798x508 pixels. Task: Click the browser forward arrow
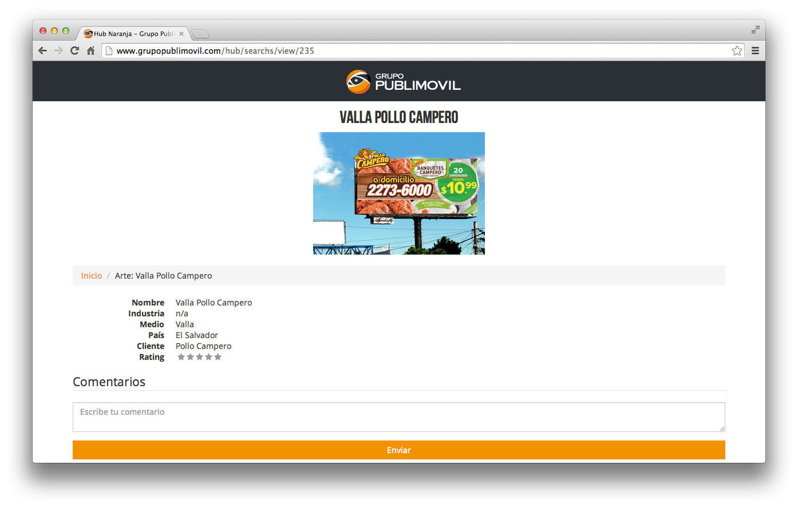pyautogui.click(x=58, y=50)
